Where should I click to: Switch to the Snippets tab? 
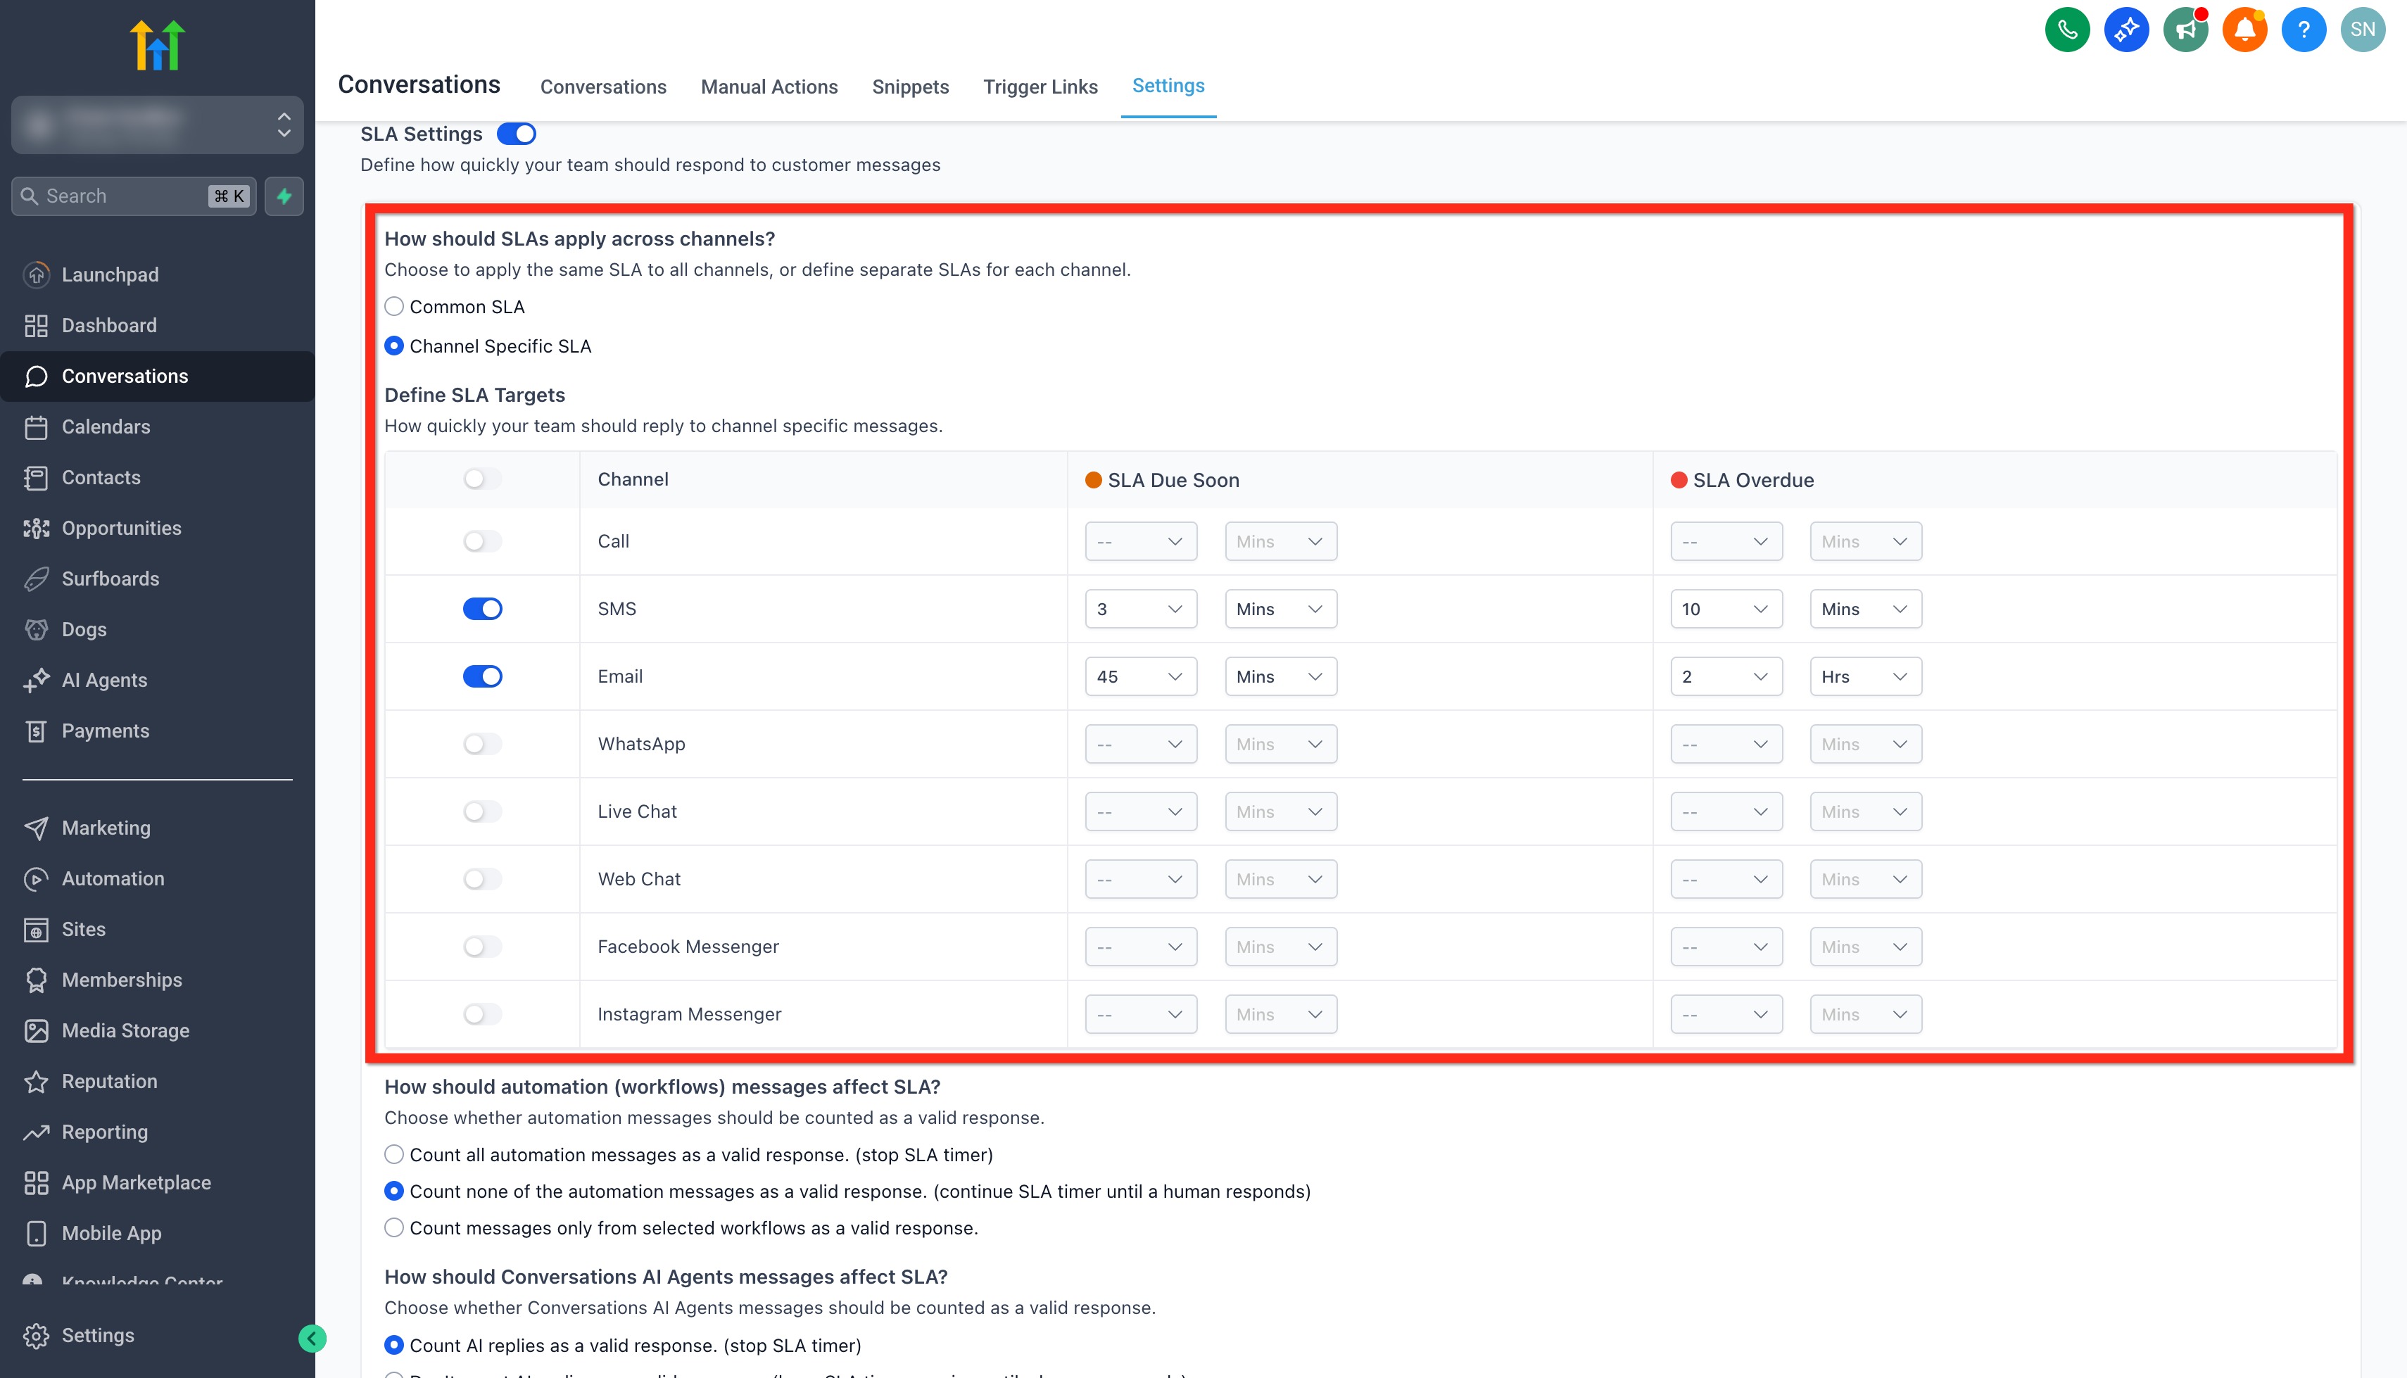[x=910, y=87]
